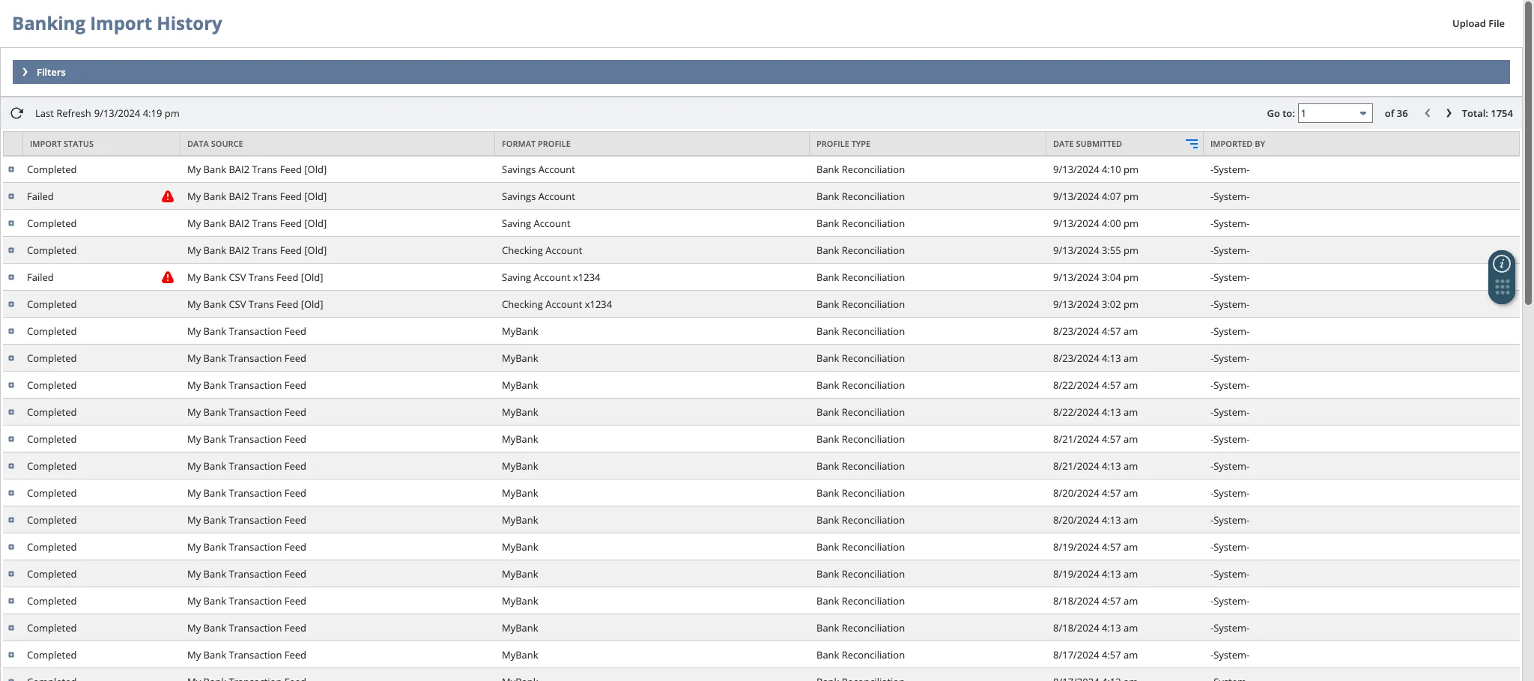Click the Imported By column header

(x=1237, y=144)
